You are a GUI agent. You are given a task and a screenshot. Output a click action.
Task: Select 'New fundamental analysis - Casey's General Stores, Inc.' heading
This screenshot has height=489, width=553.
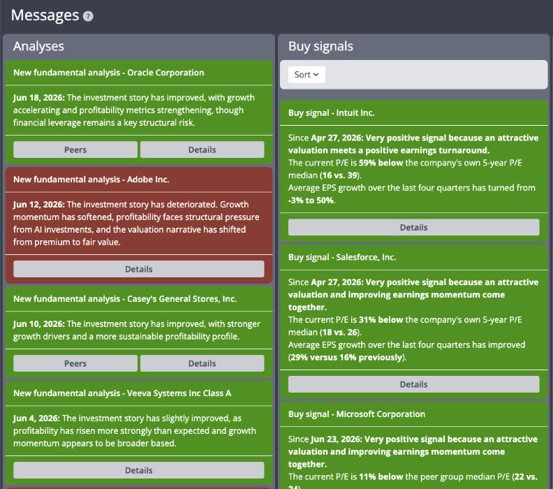point(125,299)
